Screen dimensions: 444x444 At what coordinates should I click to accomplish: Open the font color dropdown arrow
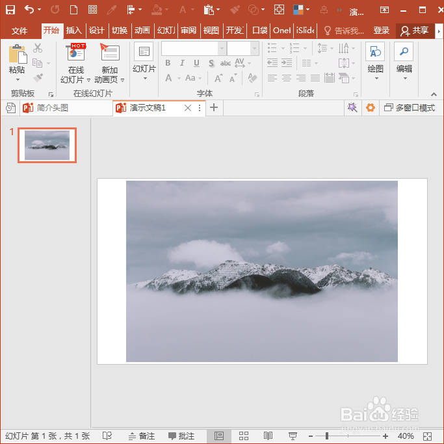[x=179, y=78]
